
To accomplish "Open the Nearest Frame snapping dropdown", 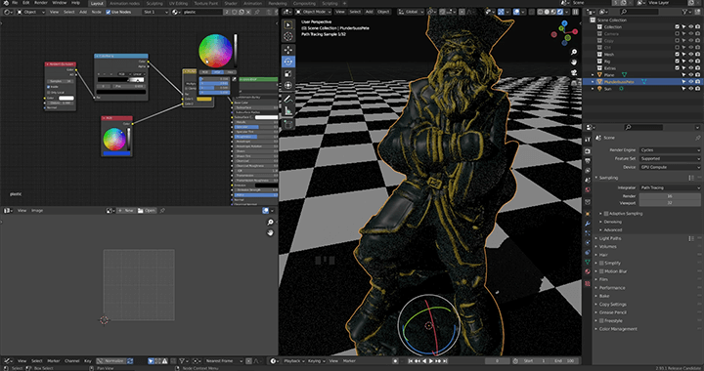I will pyautogui.click(x=224, y=360).
